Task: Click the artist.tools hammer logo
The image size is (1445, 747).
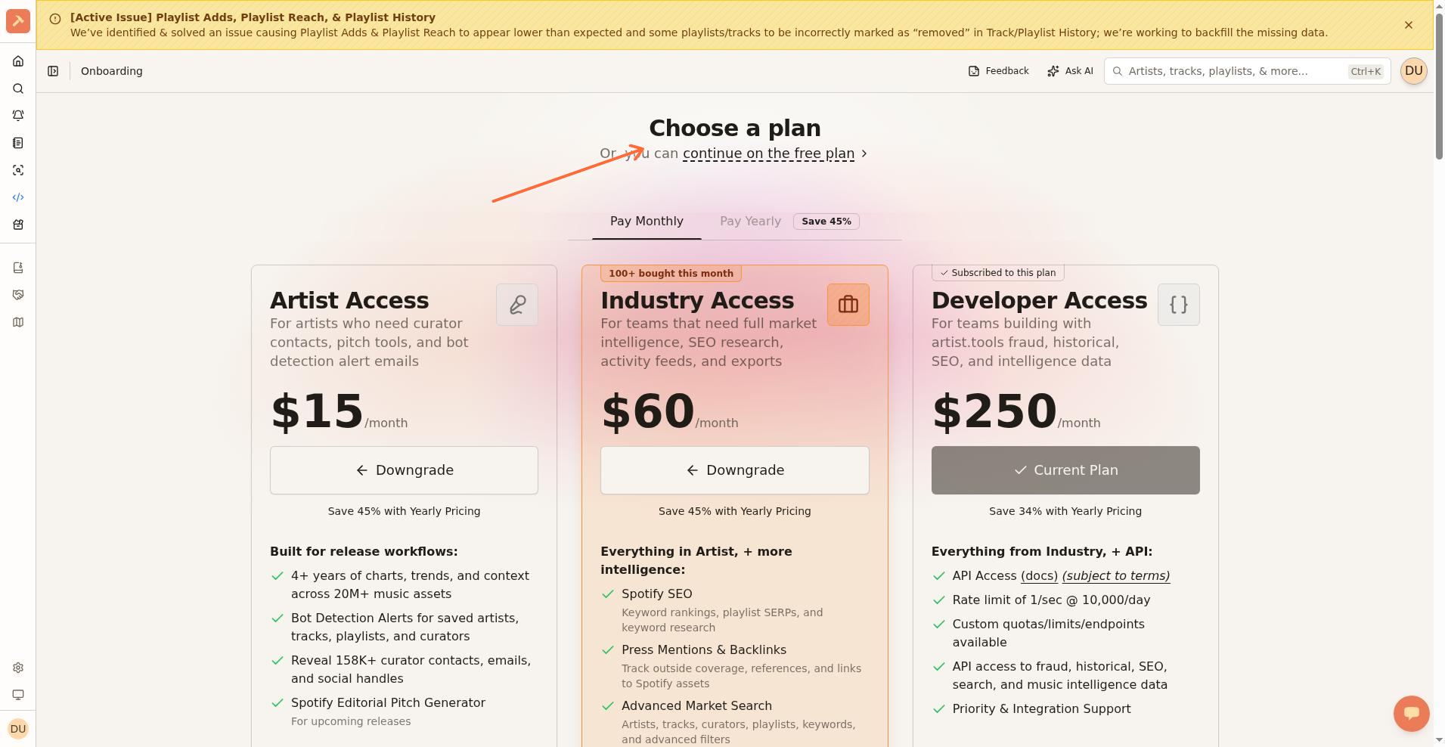Action: pos(18,21)
